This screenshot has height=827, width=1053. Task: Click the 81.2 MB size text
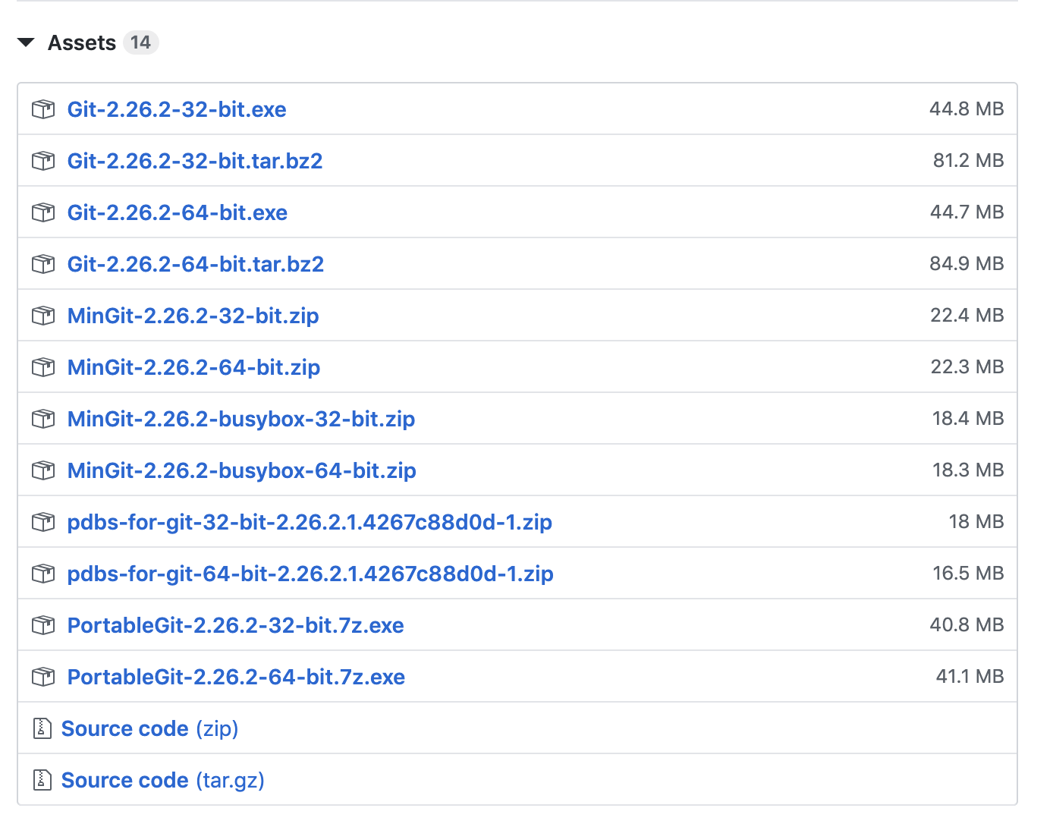[x=969, y=161]
